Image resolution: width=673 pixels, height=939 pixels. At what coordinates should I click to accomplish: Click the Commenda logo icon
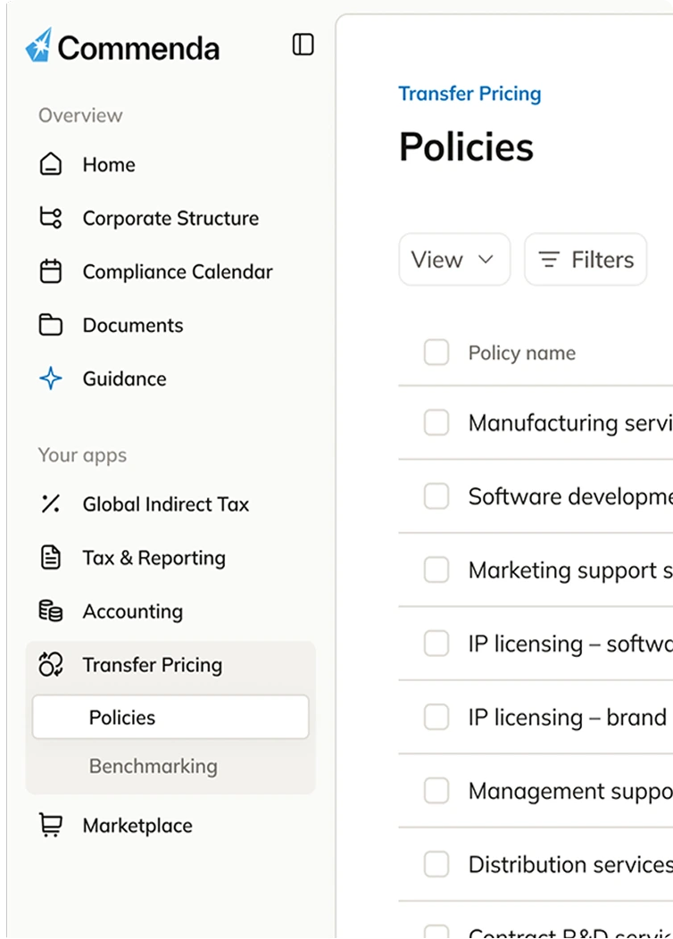pyautogui.click(x=39, y=46)
